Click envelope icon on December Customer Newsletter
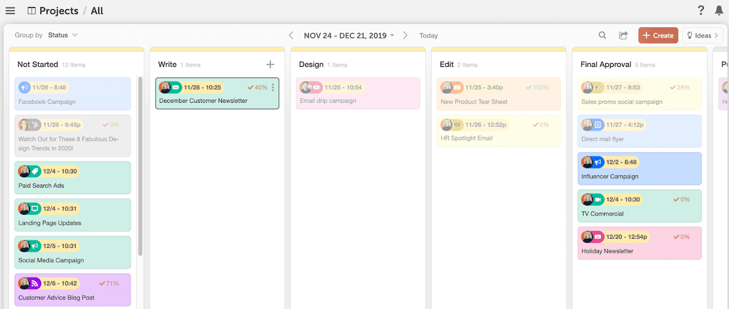 point(176,87)
